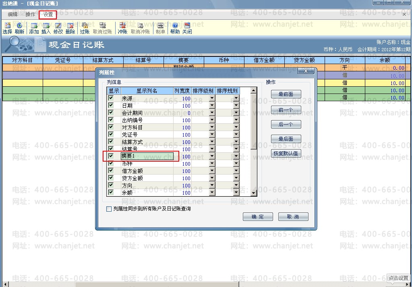This screenshot has width=412, height=287.
Task: Open 排序级别 dropdown for 来源 row
Action: tap(212, 98)
